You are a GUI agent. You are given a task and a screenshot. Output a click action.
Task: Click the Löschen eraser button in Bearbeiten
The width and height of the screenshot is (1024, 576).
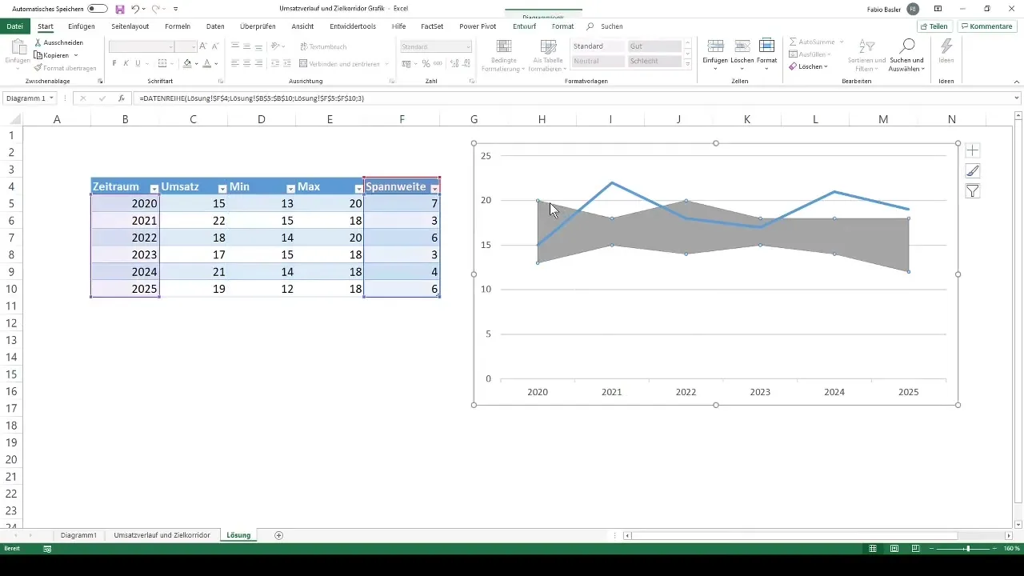tap(806, 66)
